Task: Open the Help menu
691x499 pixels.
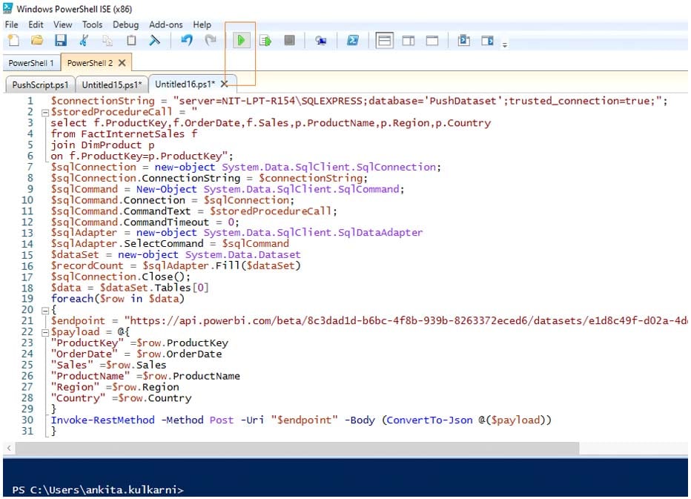Action: tap(202, 24)
